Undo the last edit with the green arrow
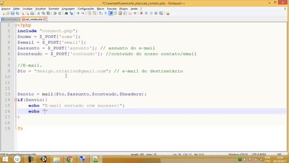289x163 pixels. (55, 13)
